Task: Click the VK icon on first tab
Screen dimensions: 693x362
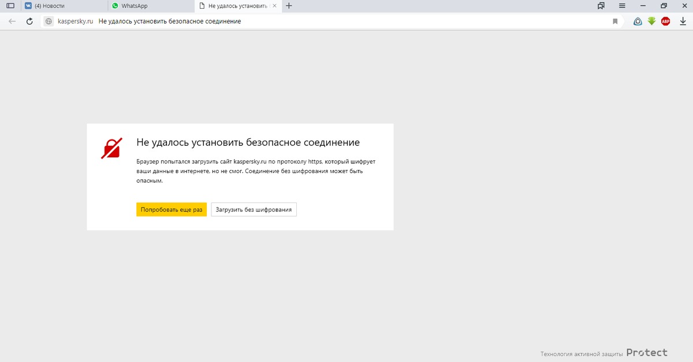Action: click(28, 6)
